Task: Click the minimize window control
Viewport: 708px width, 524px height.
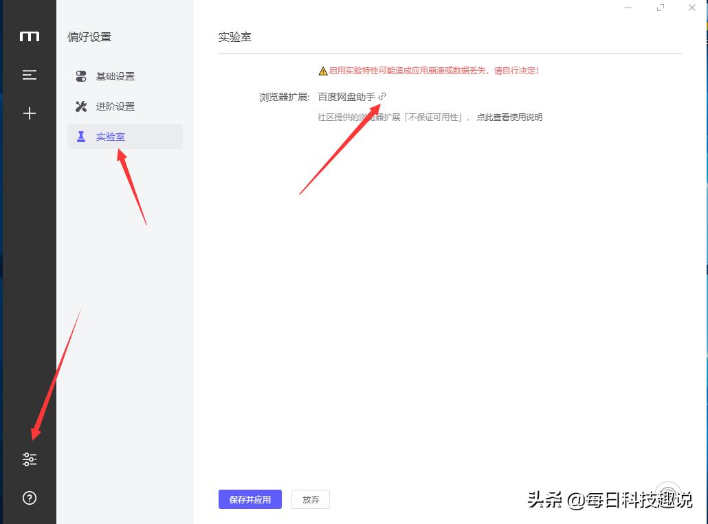Action: click(x=628, y=8)
